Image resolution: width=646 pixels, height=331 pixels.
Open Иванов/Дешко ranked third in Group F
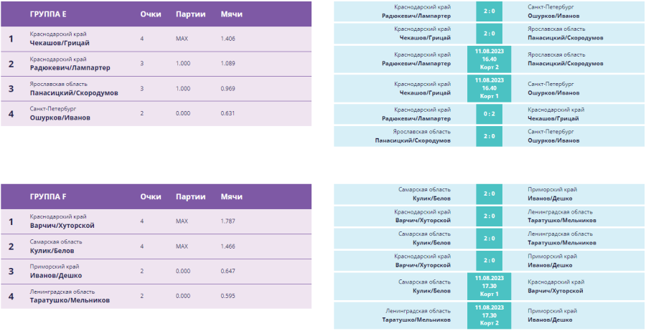tap(56, 275)
